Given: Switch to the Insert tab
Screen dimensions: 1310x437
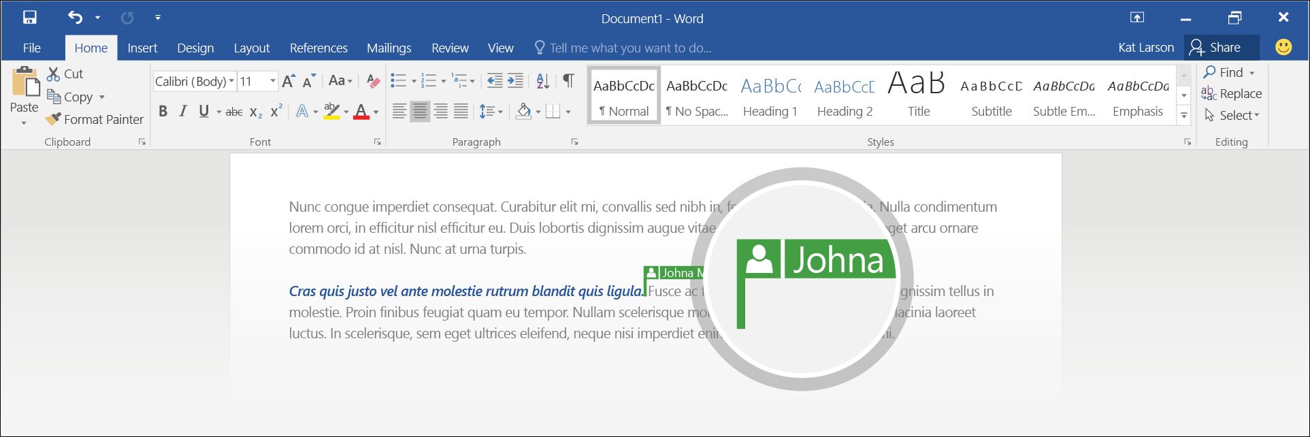Looking at the screenshot, I should point(142,48).
